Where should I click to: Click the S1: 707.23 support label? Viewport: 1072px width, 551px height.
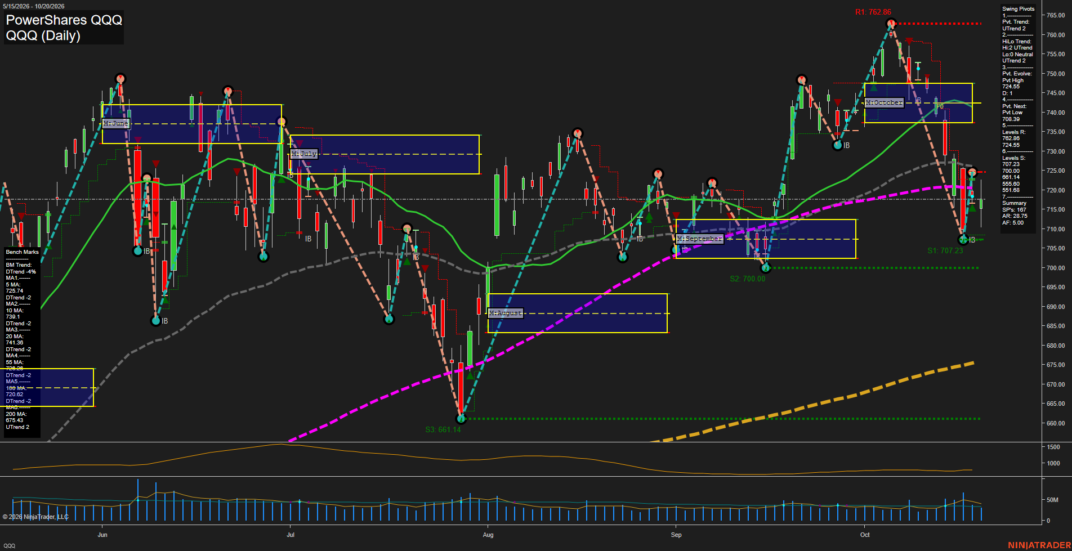click(945, 250)
